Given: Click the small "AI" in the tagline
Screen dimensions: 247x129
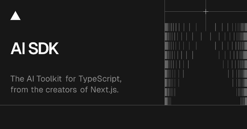Looking at the screenshot, I should (30, 79).
